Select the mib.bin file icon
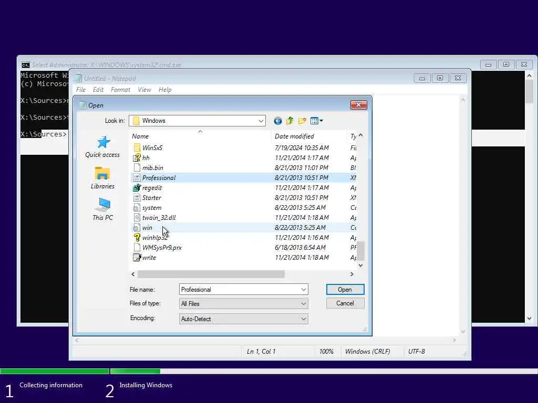This screenshot has height=403, width=538. [x=137, y=167]
